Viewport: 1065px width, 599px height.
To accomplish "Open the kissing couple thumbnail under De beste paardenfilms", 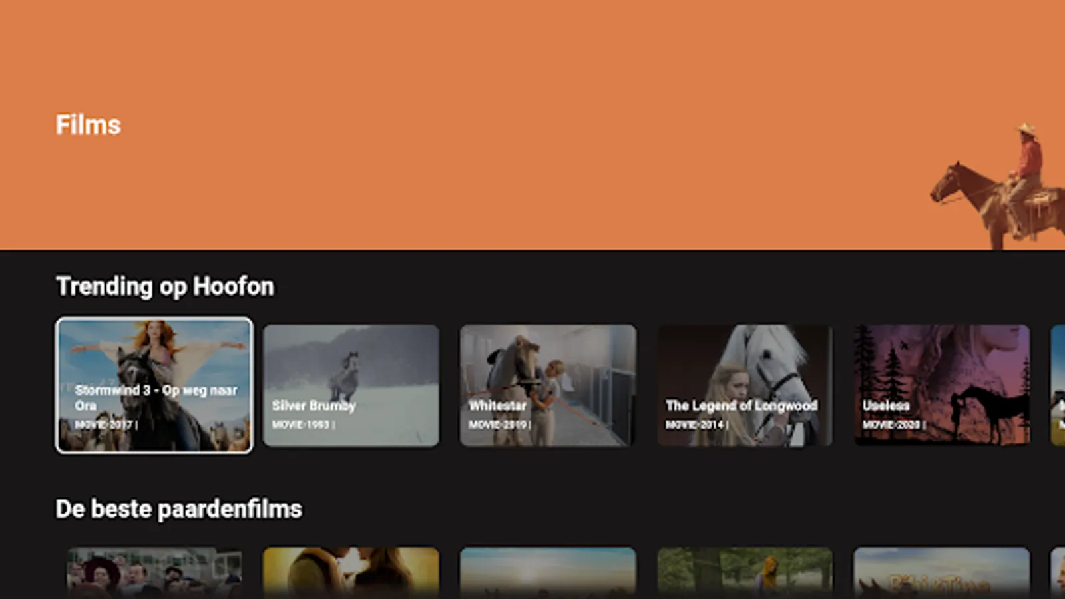I will pyautogui.click(x=351, y=573).
